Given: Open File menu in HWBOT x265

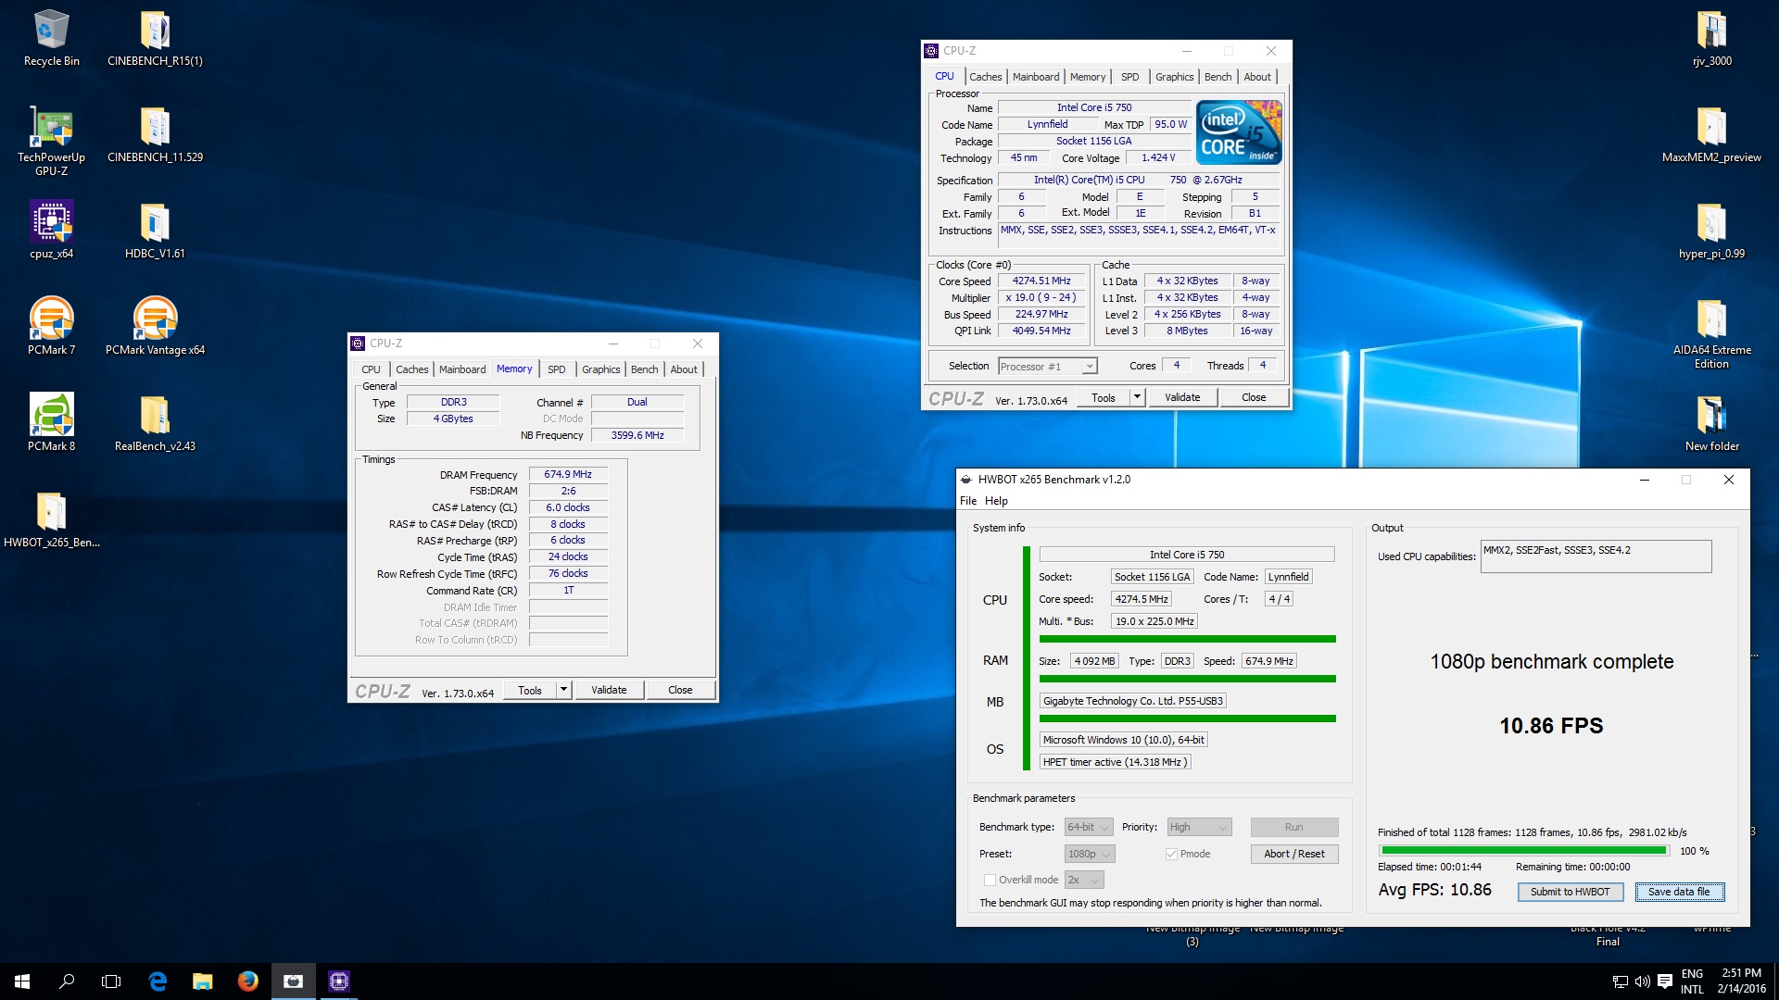Looking at the screenshot, I should point(968,501).
